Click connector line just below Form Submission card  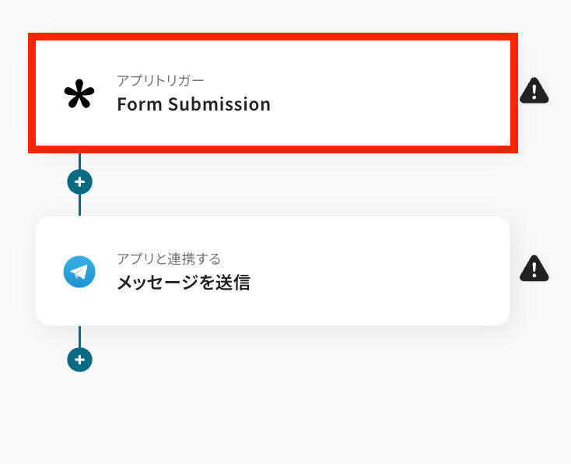point(79,161)
